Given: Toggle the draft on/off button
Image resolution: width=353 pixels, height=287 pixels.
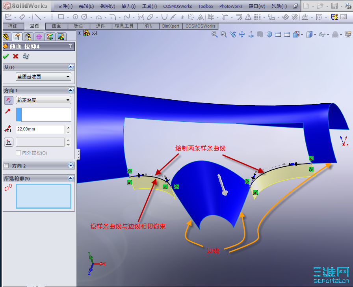Looking at the screenshot, I should click(x=9, y=142).
